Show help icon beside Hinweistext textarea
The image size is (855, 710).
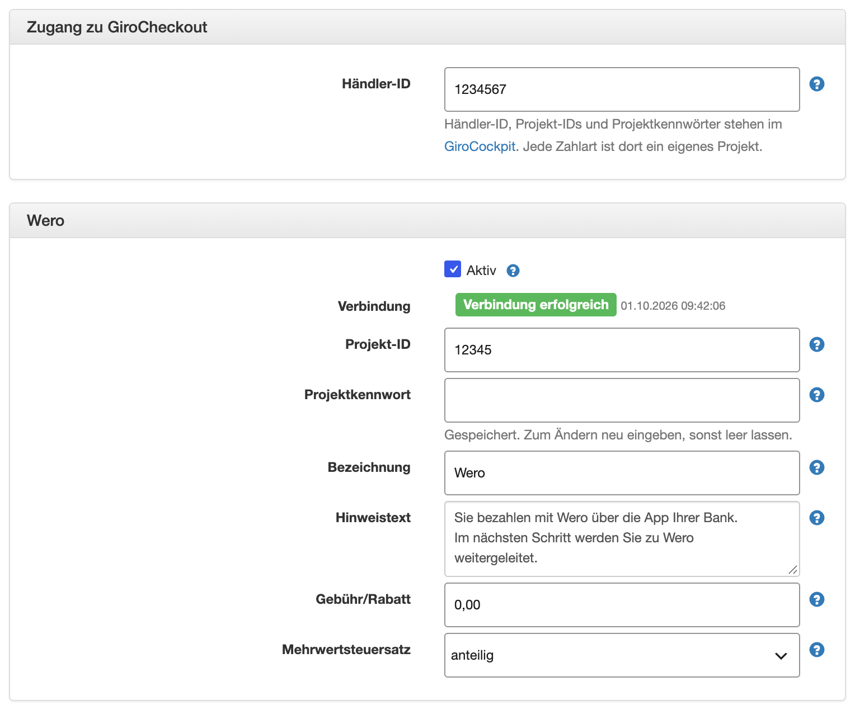pyautogui.click(x=816, y=518)
